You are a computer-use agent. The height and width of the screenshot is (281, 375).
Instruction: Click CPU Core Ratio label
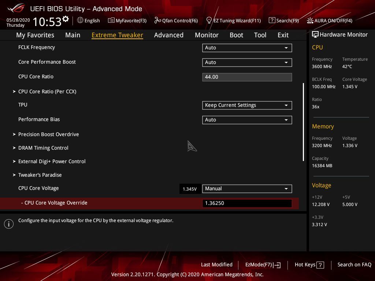click(36, 76)
